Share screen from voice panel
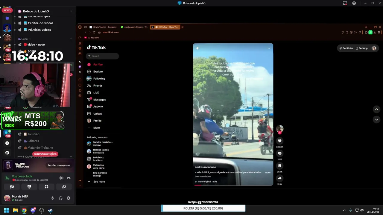 pos(29,187)
